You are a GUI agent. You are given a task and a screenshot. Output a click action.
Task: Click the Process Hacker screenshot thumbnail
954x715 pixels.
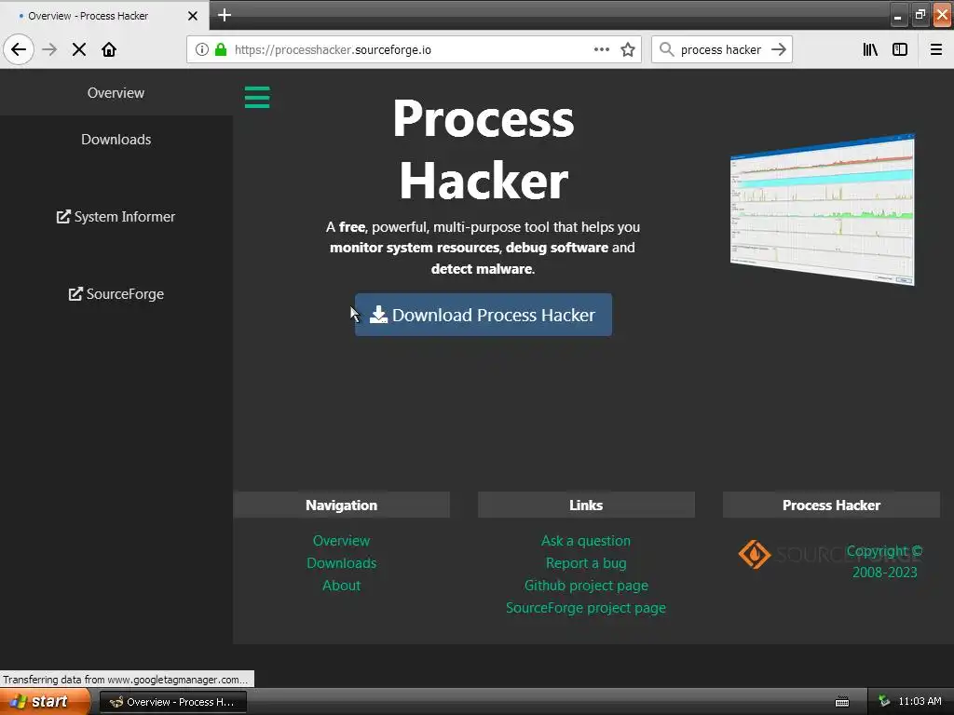click(x=823, y=209)
